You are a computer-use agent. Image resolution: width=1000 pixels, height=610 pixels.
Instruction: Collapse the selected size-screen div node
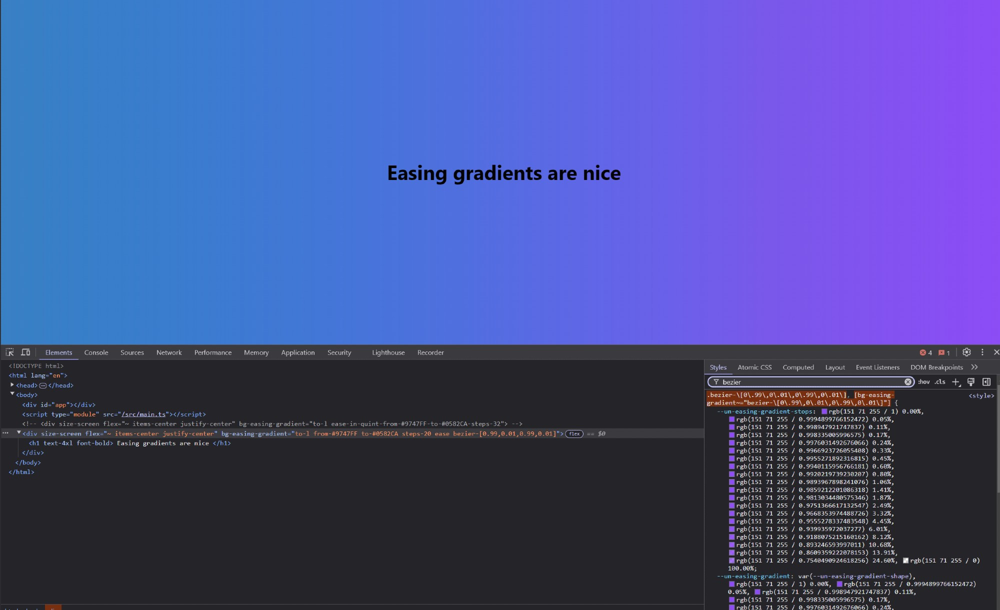click(x=18, y=433)
